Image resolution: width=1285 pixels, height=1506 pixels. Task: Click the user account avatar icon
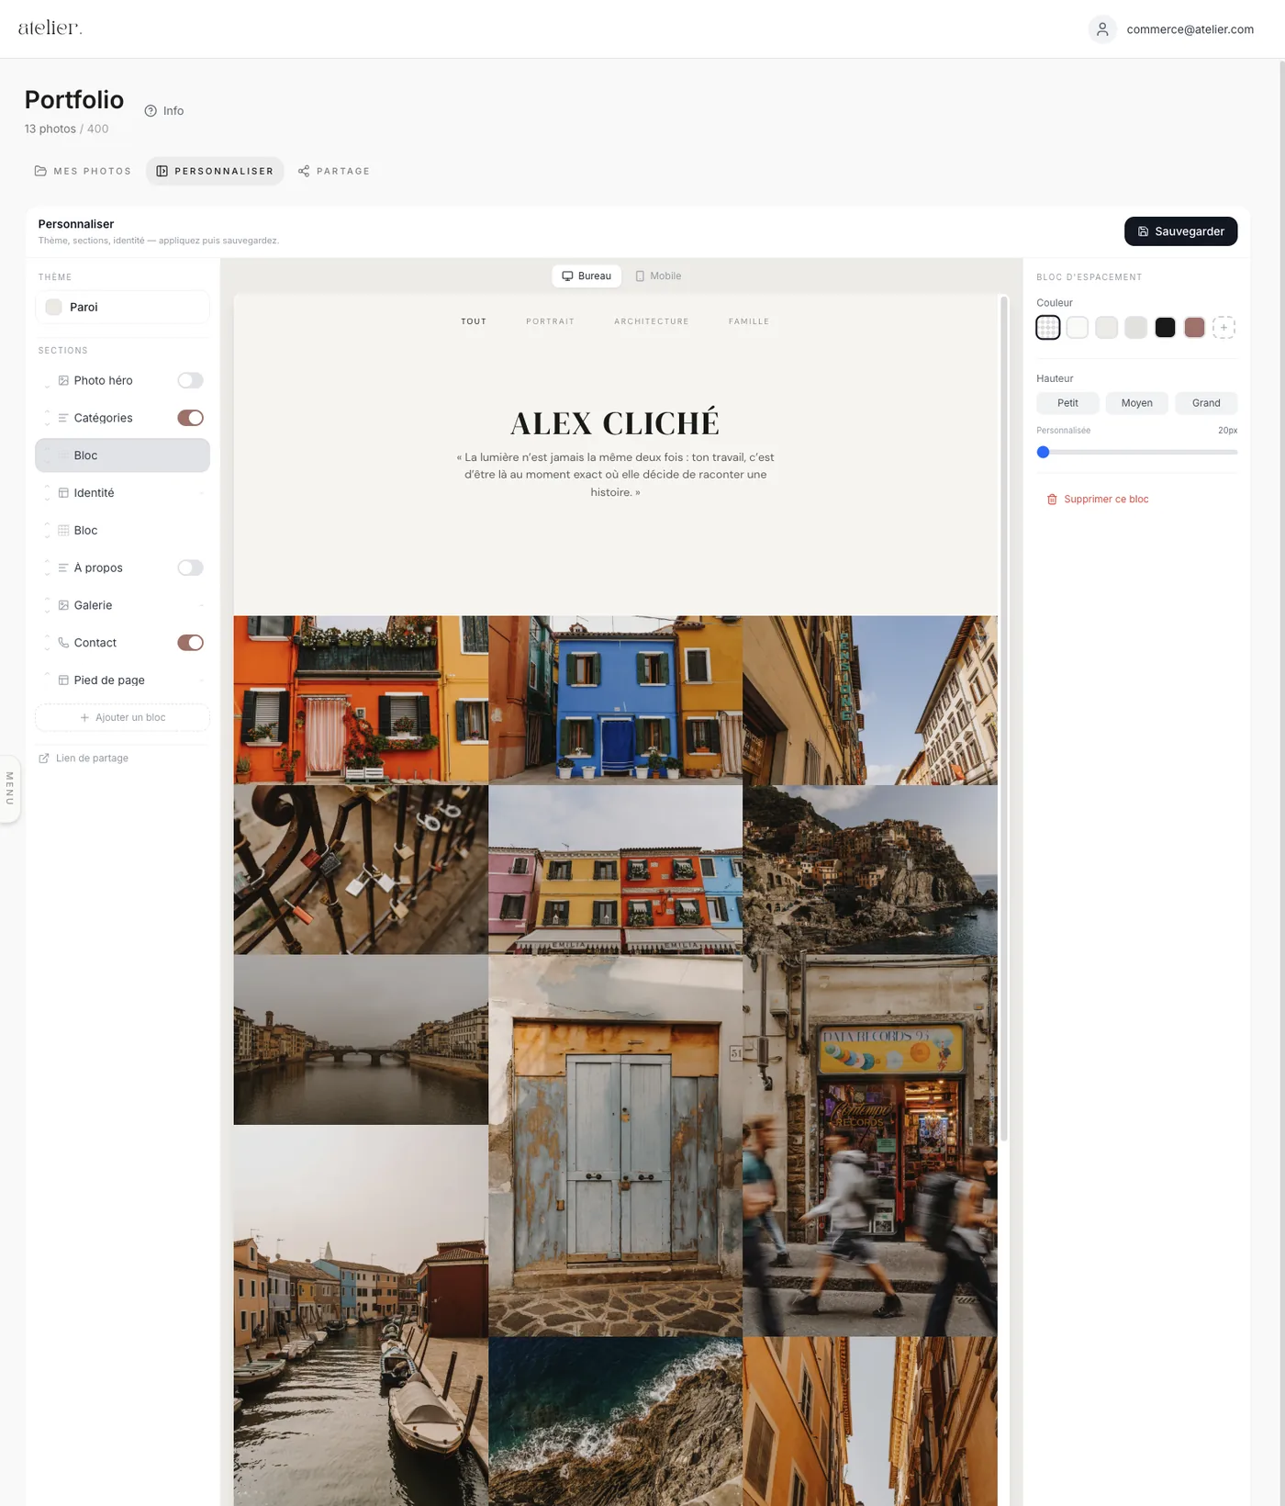[x=1102, y=29]
